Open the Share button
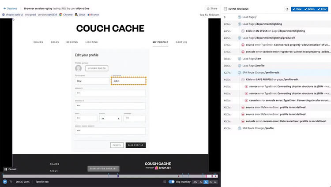This screenshot has width=331, height=187. pyautogui.click(x=212, y=8)
